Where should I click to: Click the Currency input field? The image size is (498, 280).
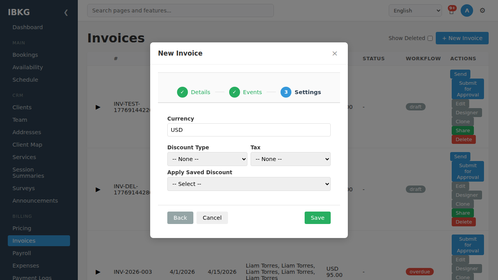point(249,130)
